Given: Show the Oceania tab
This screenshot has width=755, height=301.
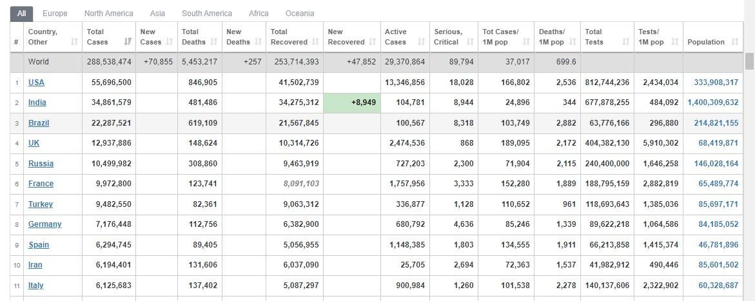Looking at the screenshot, I should coord(300,14).
